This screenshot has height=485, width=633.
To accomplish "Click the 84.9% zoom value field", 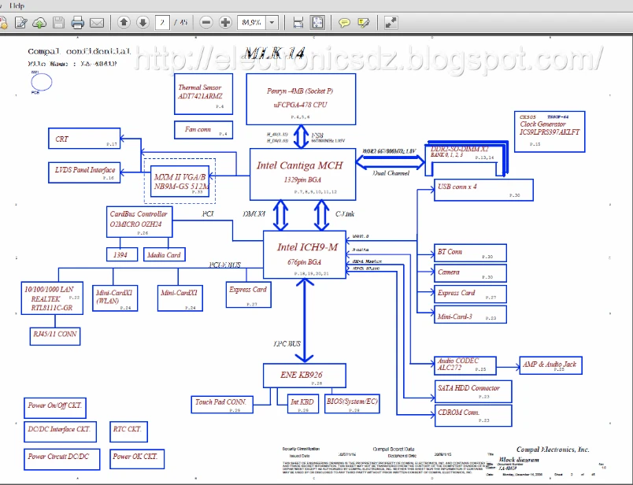I will click(x=252, y=22).
